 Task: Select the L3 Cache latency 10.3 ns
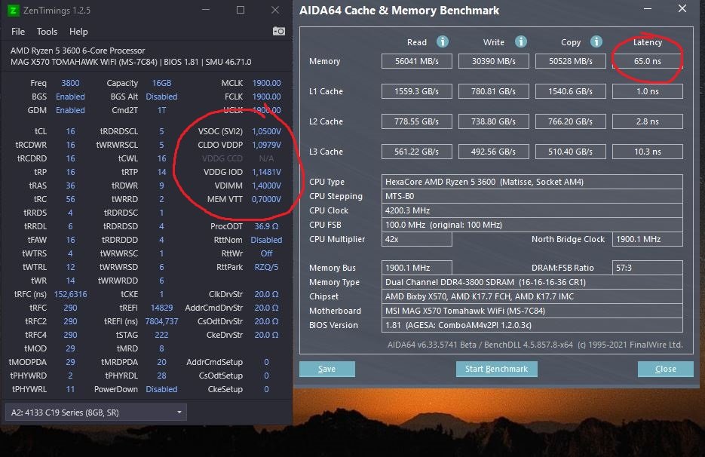click(648, 152)
